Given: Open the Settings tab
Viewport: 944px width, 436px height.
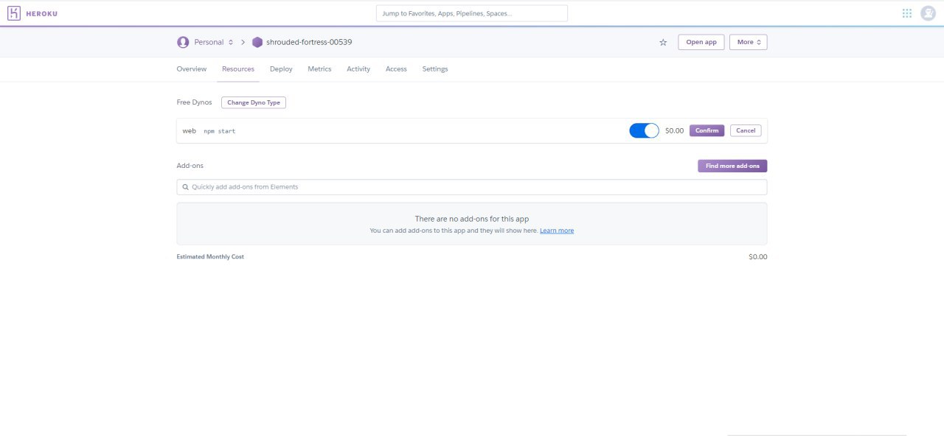Looking at the screenshot, I should point(435,68).
